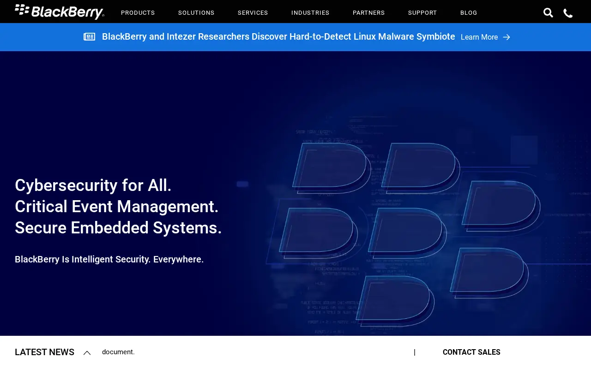Image resolution: width=591 pixels, height=369 pixels.
Task: Open the Support menu
Action: 422,13
